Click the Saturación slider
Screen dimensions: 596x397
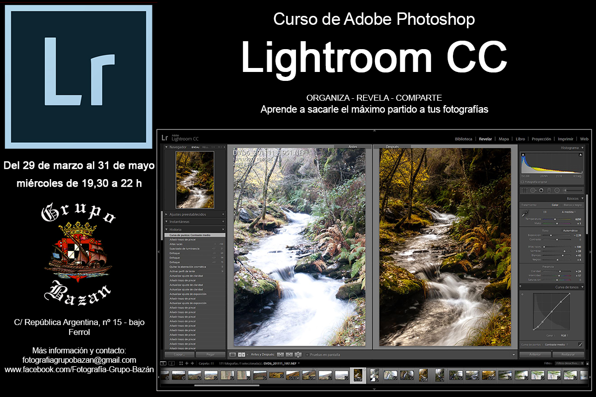coord(557,280)
